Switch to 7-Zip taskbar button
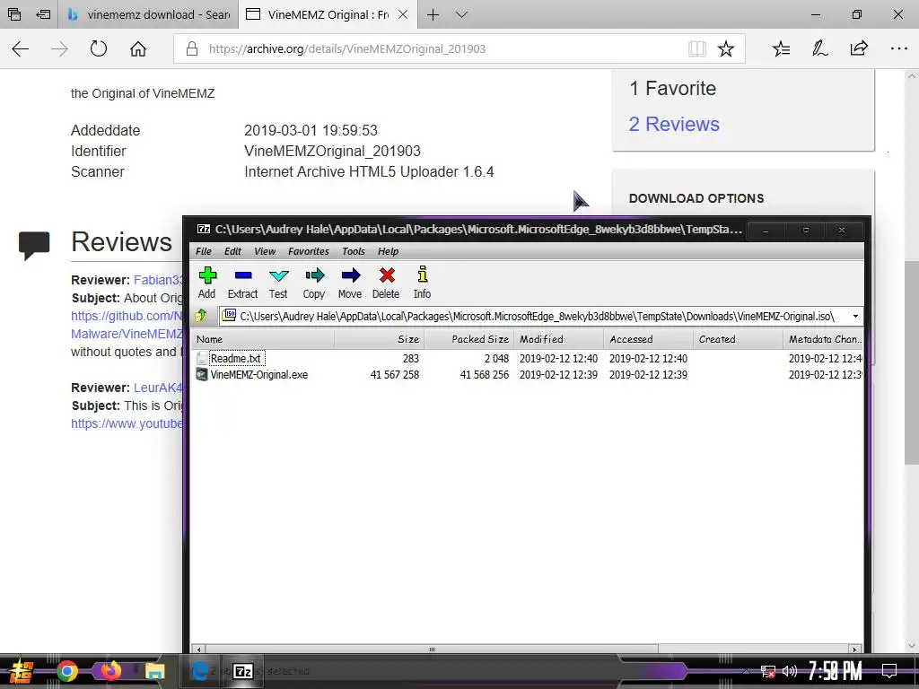This screenshot has width=919, height=689. (x=242, y=671)
